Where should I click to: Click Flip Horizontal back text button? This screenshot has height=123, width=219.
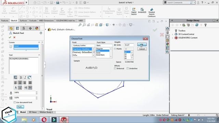30,87
